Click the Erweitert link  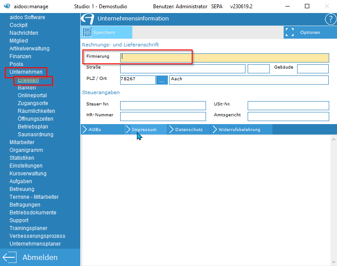28,80
